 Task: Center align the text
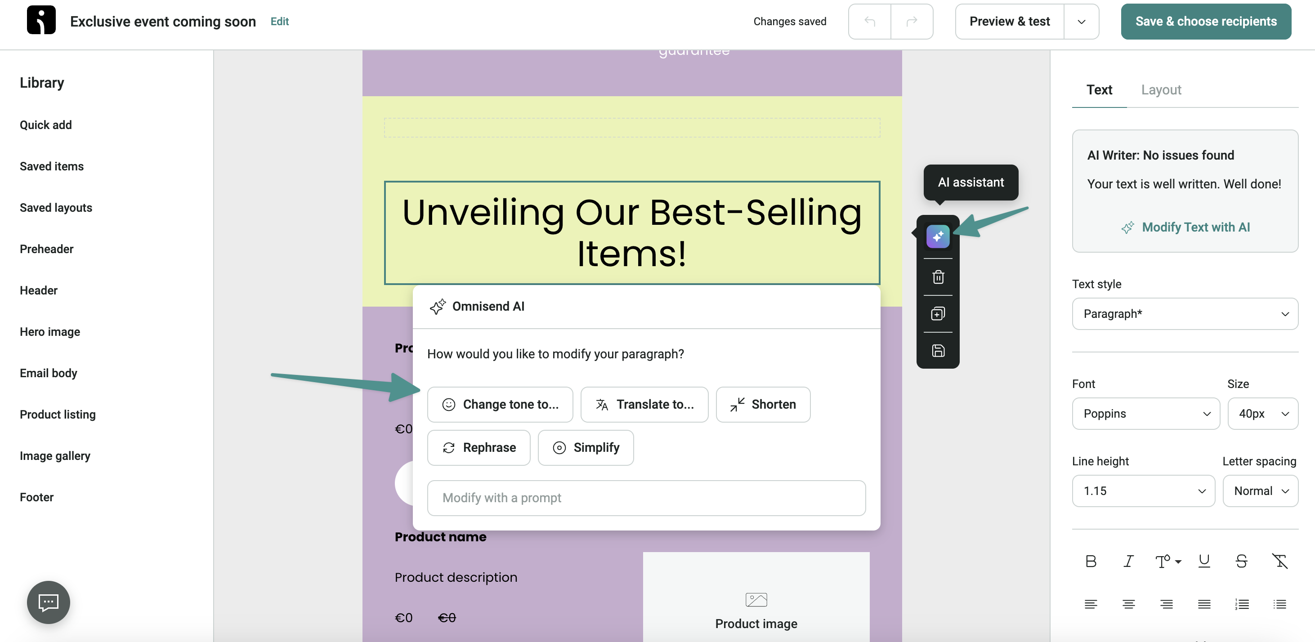[x=1129, y=604]
